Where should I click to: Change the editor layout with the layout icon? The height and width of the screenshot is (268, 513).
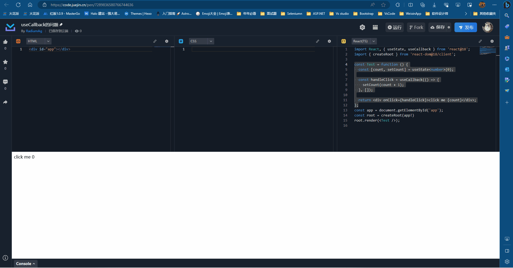click(x=375, y=27)
